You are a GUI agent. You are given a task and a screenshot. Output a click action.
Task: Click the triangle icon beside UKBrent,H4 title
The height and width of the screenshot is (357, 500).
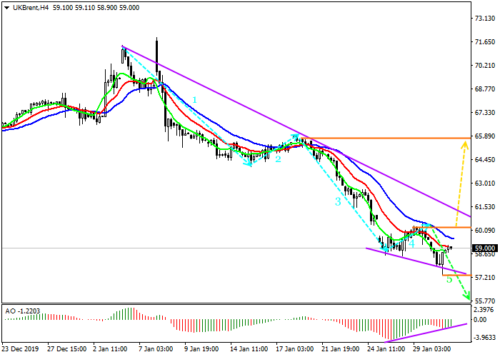pyautogui.click(x=6, y=7)
